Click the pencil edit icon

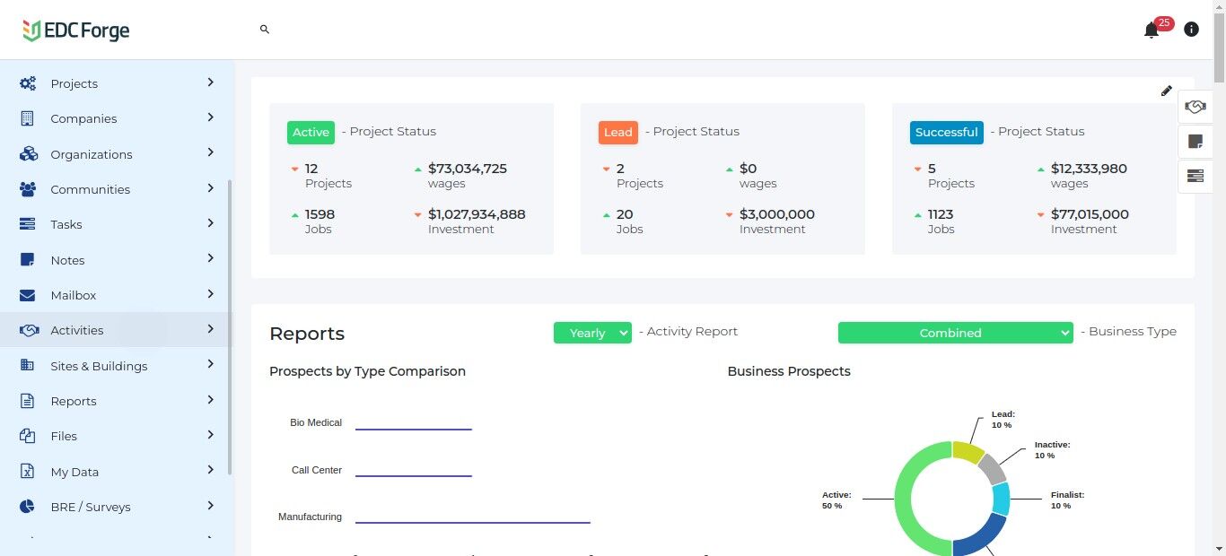(x=1166, y=91)
